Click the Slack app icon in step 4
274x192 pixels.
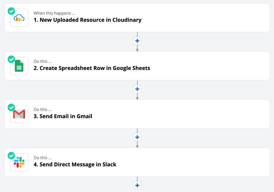click(x=19, y=162)
